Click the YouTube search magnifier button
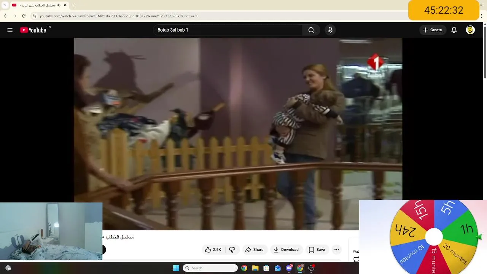This screenshot has width=487, height=274. click(311, 30)
